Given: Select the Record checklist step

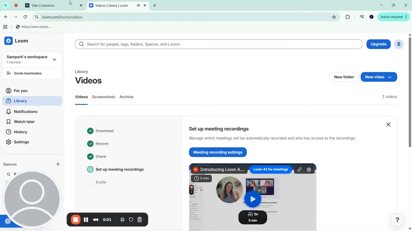Looking at the screenshot, I should pyautogui.click(x=98, y=144).
